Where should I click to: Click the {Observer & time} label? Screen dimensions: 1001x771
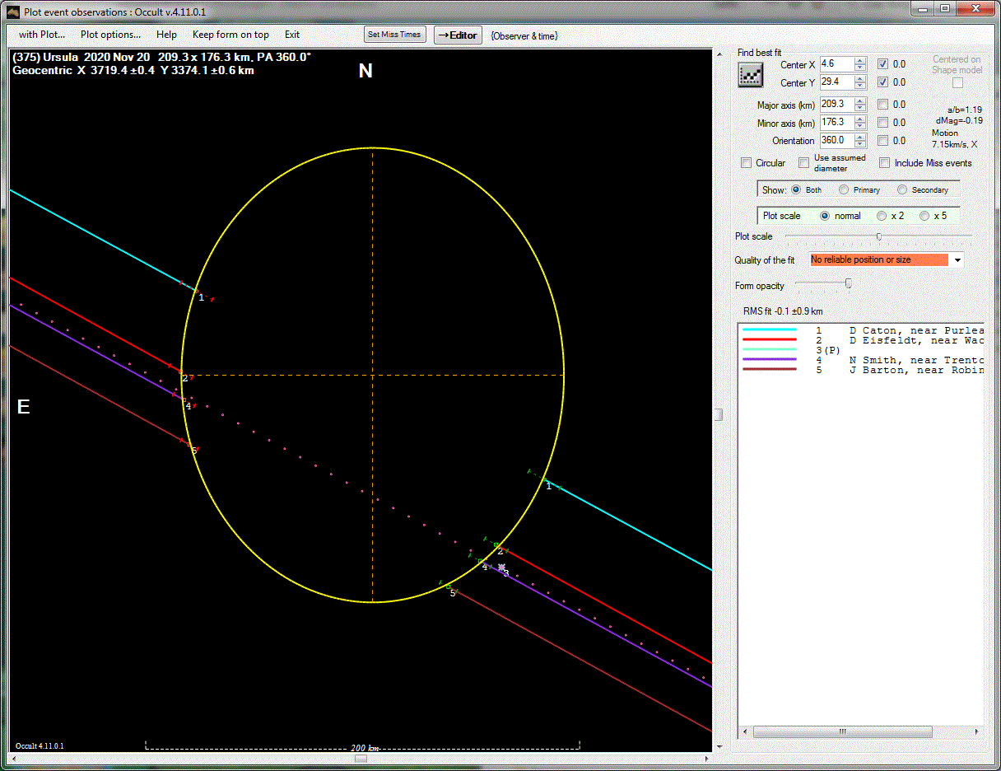(x=524, y=35)
